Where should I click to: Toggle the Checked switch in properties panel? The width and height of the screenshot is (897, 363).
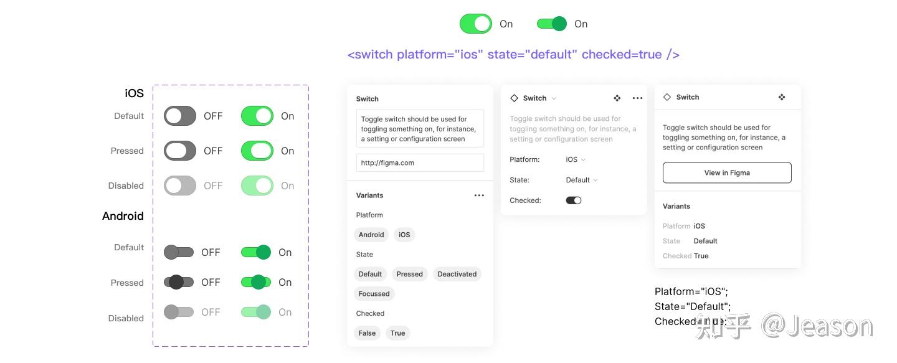pos(574,200)
